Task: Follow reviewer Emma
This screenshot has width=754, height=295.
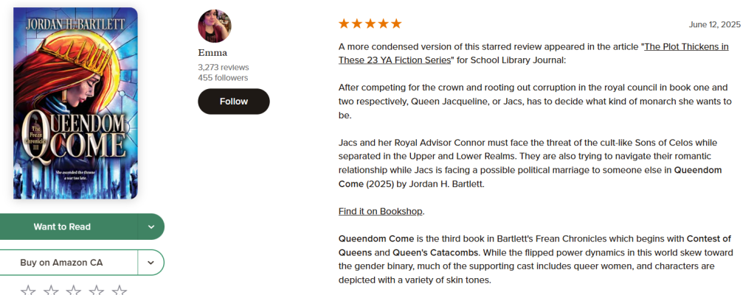Action: (x=233, y=102)
